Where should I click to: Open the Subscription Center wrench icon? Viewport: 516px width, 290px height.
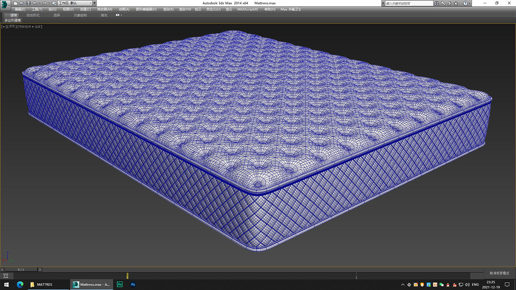[x=443, y=3]
